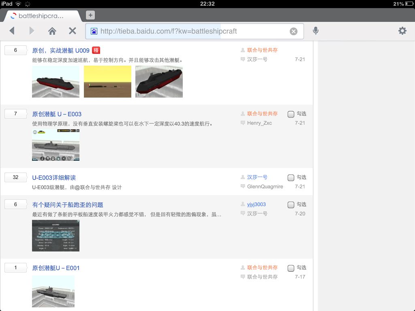Click last replier 联合与世共存 on U－E001 post
415x311 pixels.
[262, 277]
